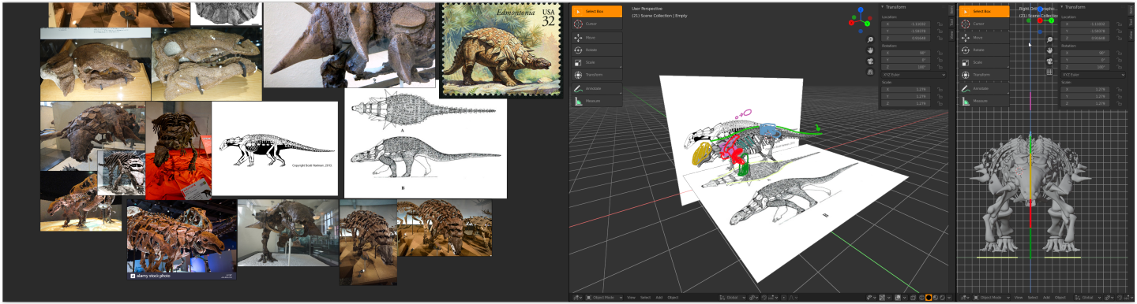Select solid viewport shading in perspective header
The height and width of the screenshot is (304, 1137).
[929, 298]
